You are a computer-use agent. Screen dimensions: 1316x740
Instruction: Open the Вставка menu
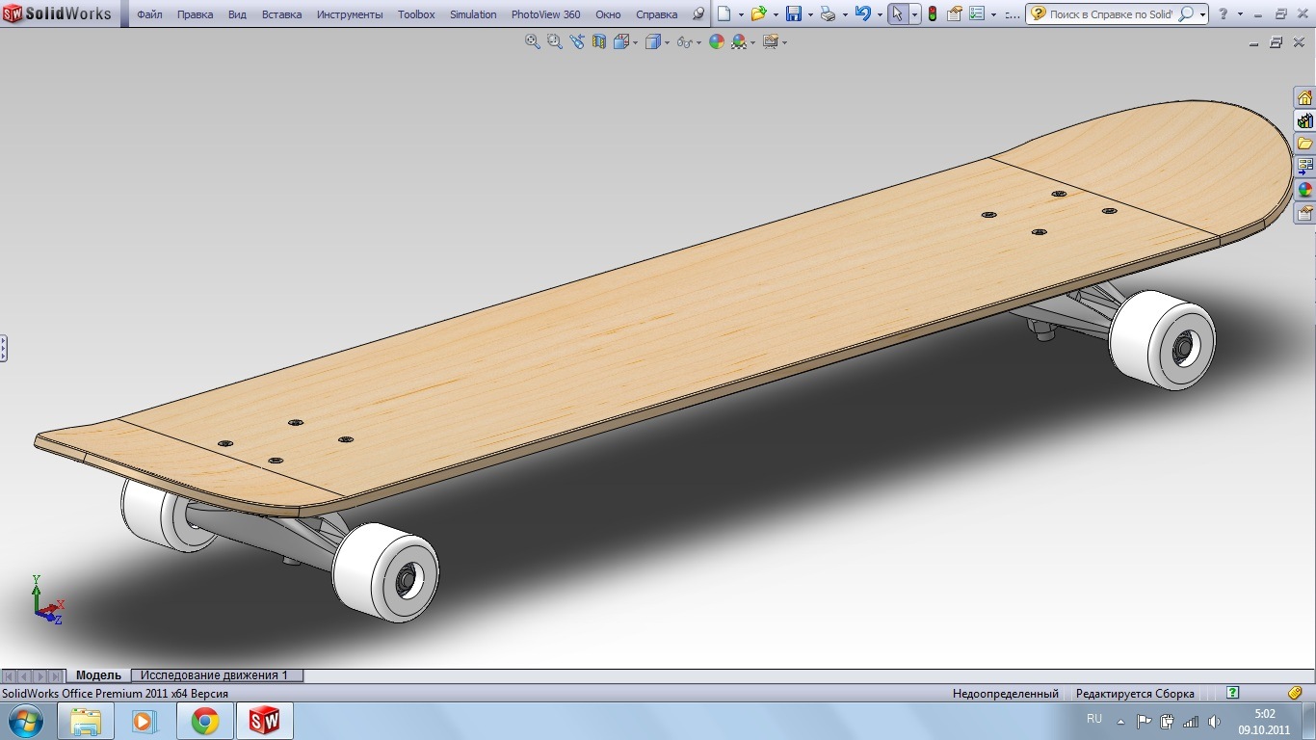click(281, 14)
